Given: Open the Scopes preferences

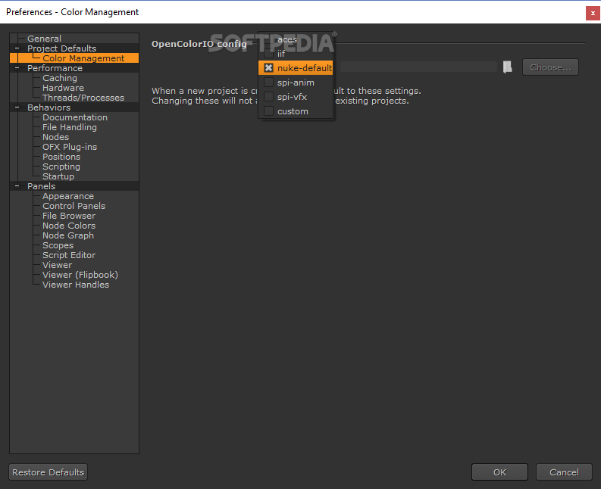Looking at the screenshot, I should [x=58, y=245].
